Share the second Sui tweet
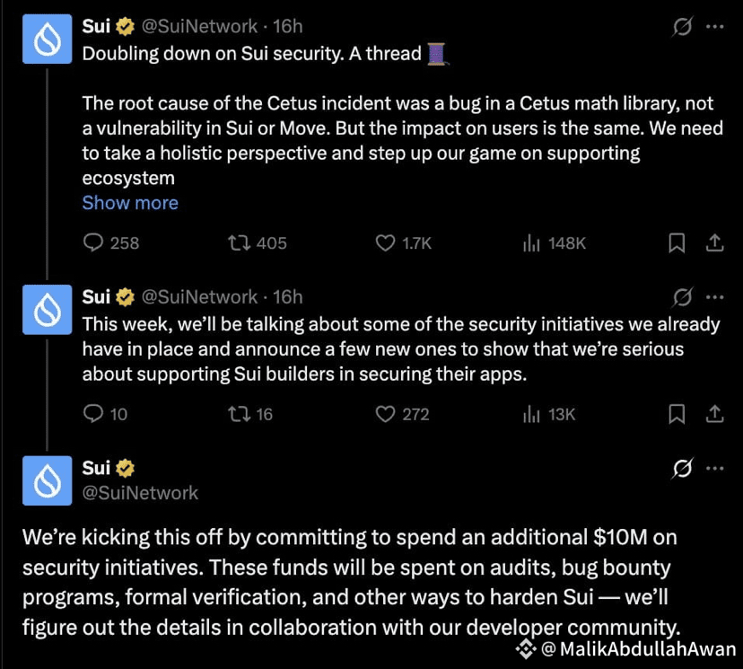 tap(714, 414)
